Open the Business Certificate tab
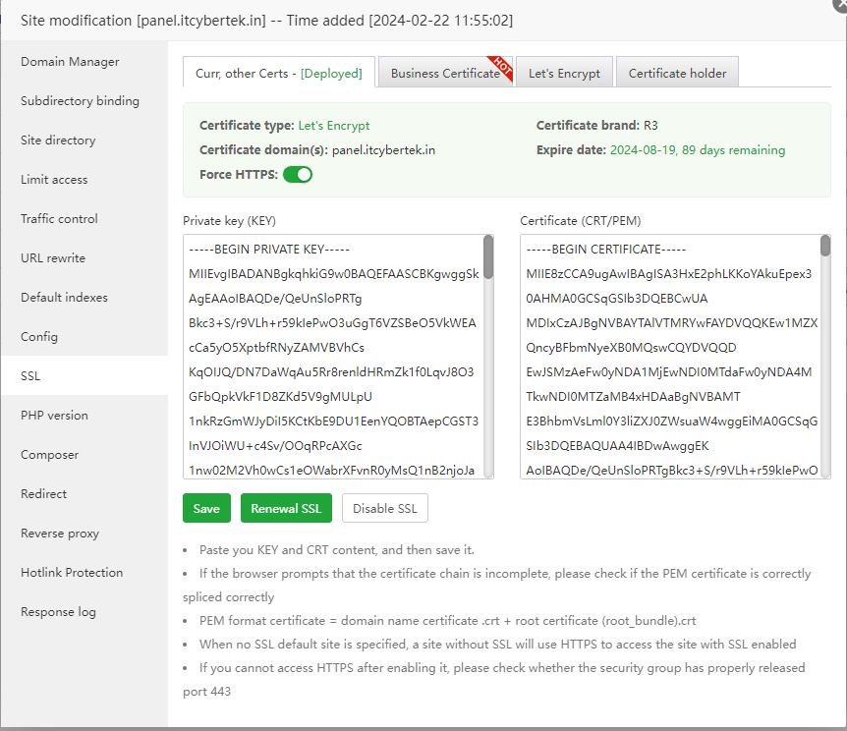Image resolution: width=847 pixels, height=731 pixels. (x=444, y=74)
